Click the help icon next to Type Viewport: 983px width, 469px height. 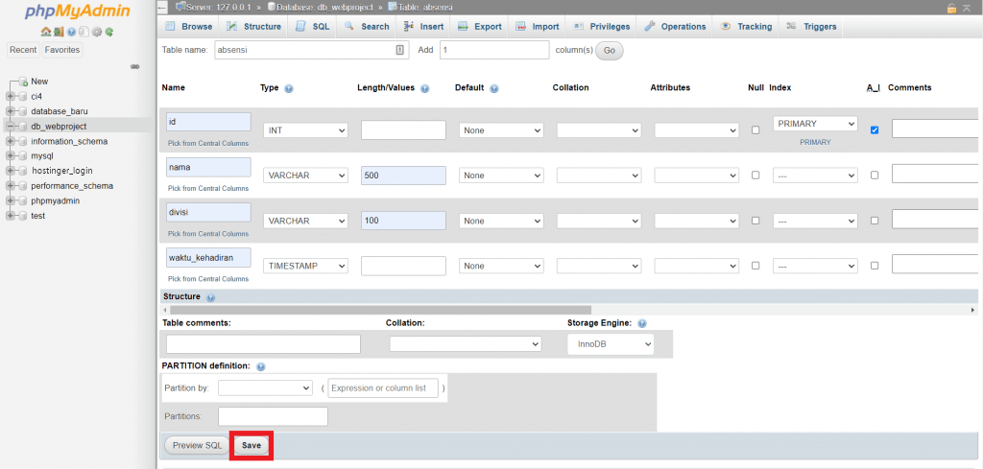coord(289,88)
